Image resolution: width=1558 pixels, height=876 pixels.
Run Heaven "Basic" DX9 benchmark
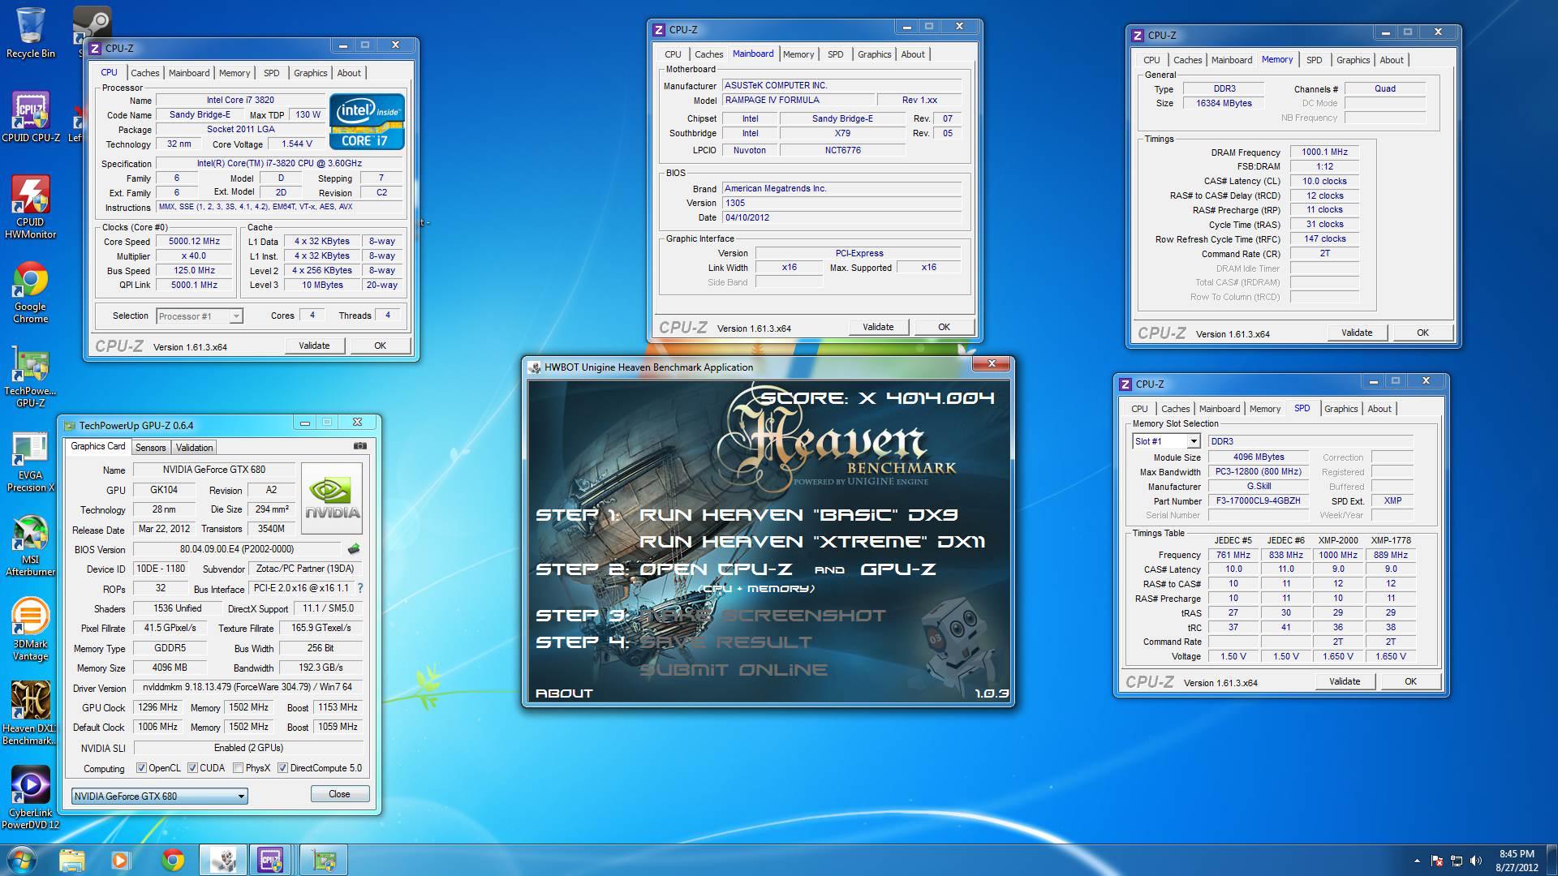click(798, 514)
